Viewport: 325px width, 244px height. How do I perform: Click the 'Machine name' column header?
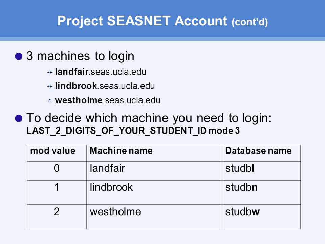pyautogui.click(x=154, y=153)
